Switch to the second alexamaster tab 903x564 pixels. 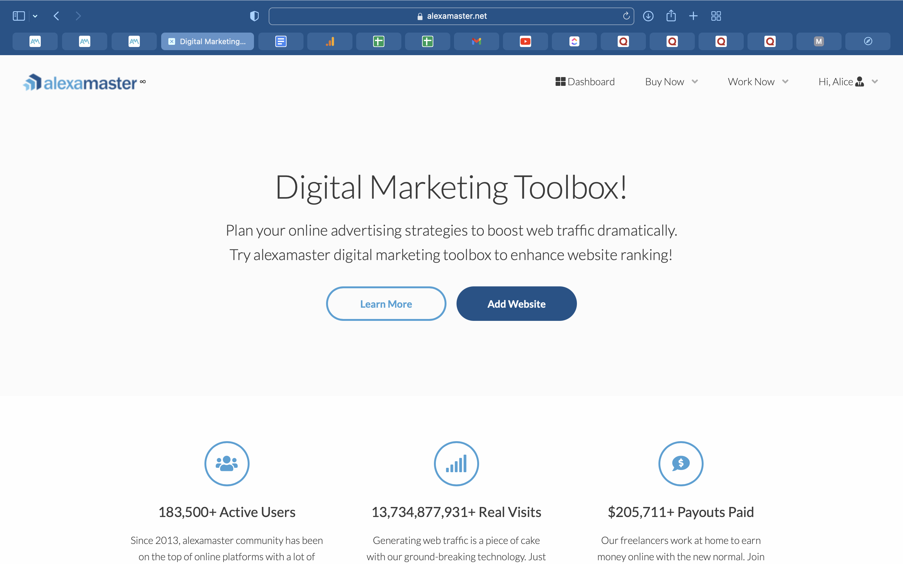point(85,41)
